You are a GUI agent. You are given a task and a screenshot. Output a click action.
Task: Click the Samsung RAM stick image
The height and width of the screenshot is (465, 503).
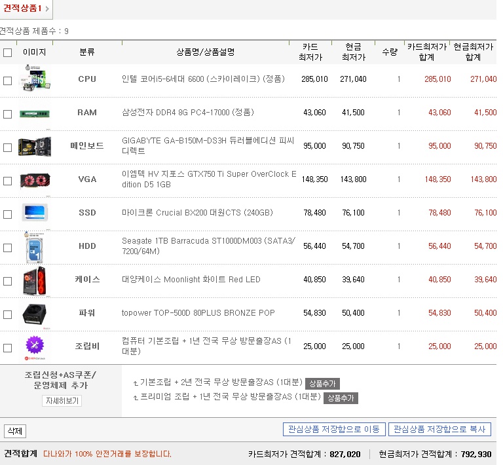(35, 113)
